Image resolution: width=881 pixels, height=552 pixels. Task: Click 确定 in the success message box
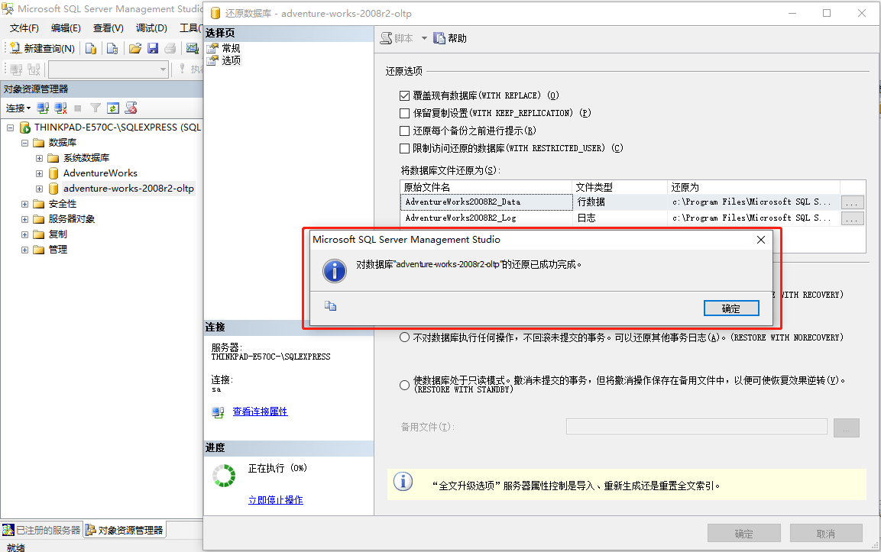point(731,308)
